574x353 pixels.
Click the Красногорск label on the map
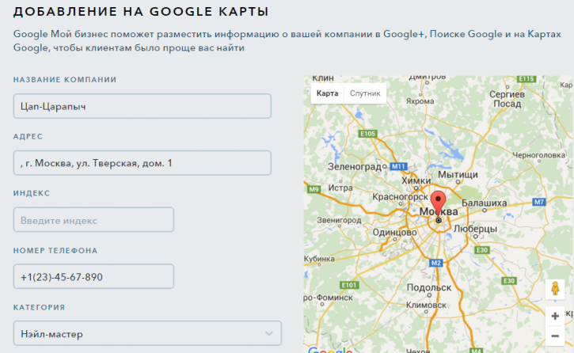400,197
